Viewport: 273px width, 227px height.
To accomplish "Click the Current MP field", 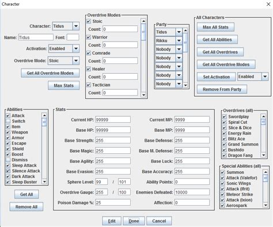I will [192, 120].
